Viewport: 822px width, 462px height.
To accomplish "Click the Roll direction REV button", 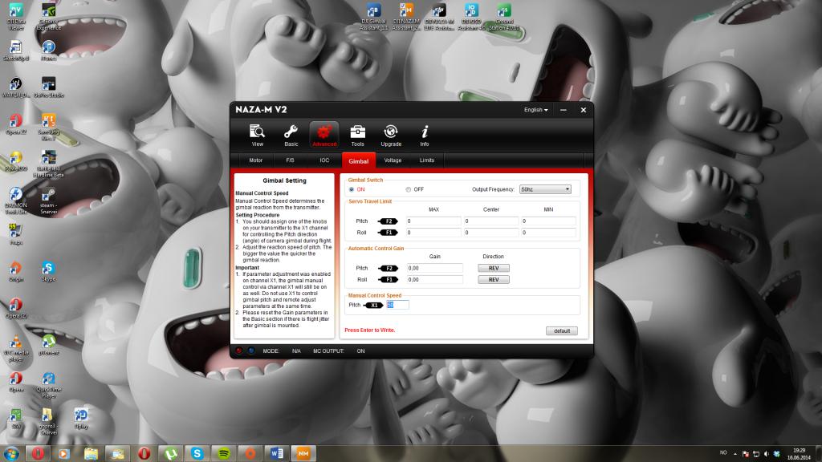I will 494,280.
